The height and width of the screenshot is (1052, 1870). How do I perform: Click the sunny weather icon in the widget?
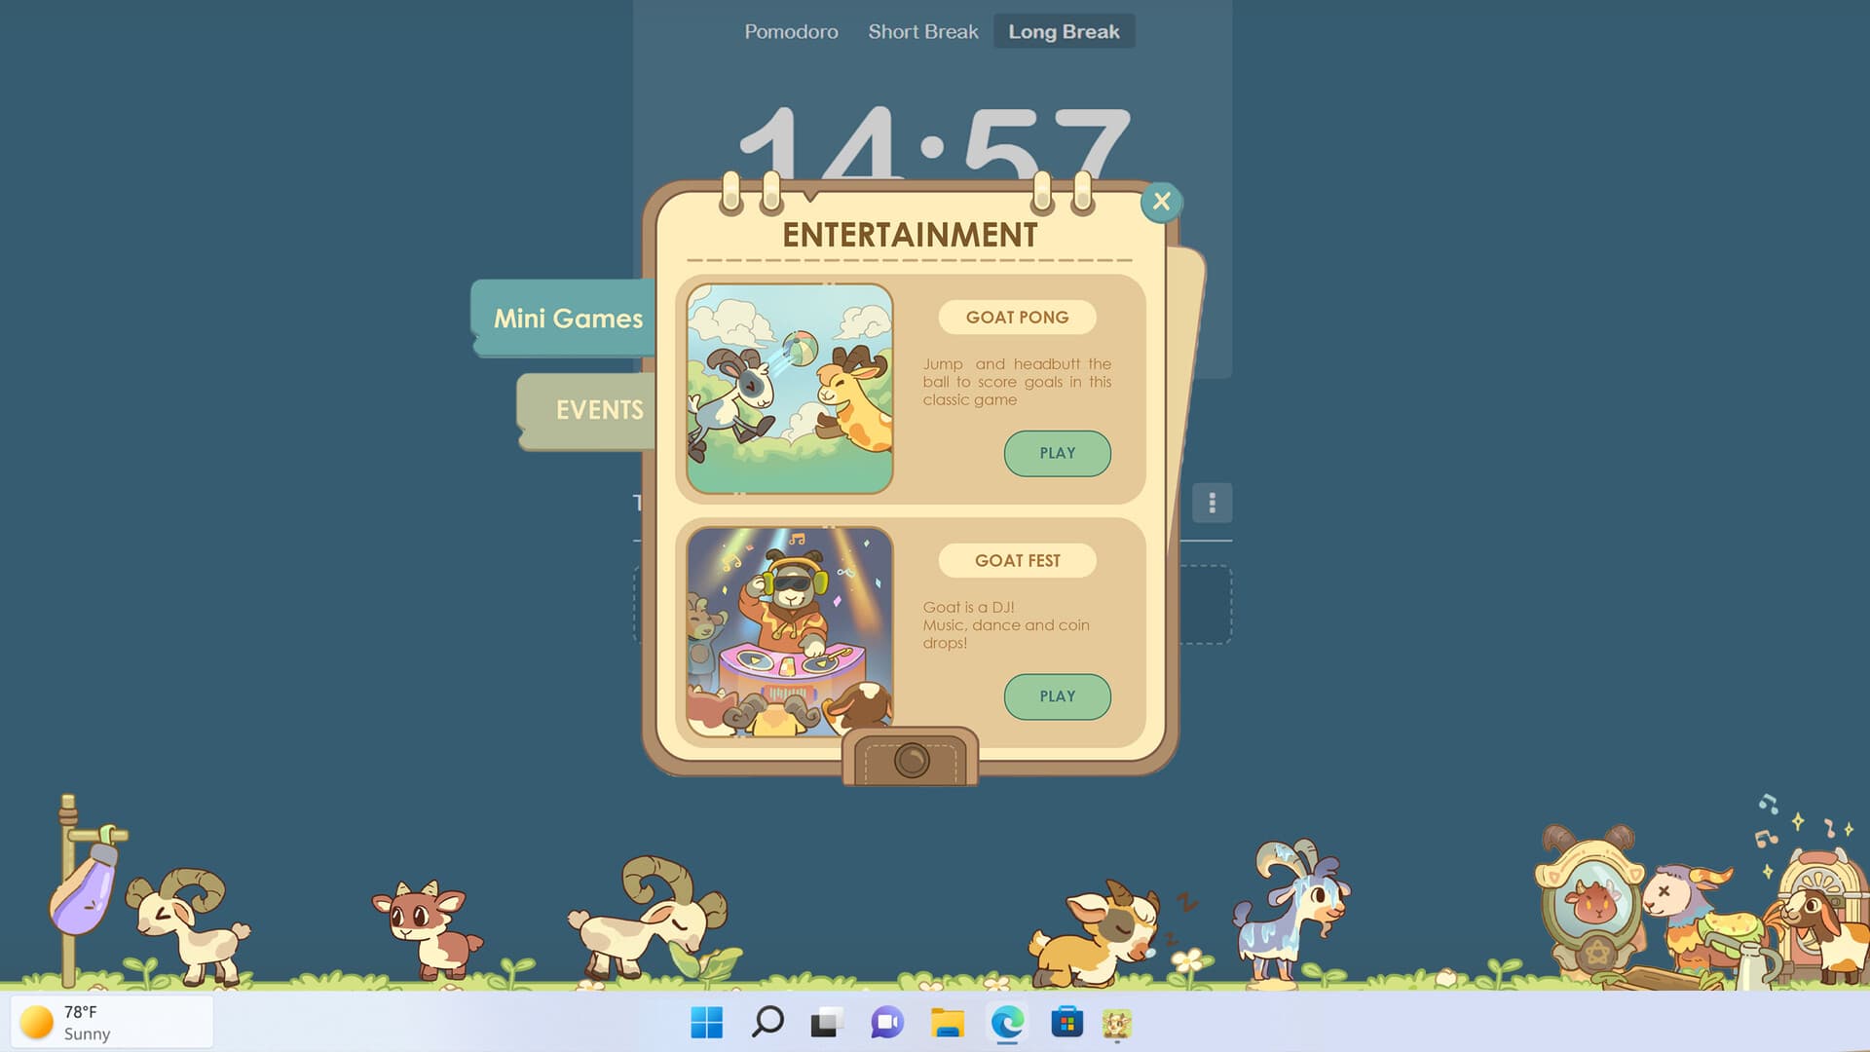pos(35,1022)
